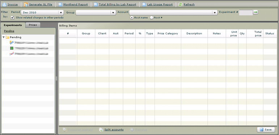279x135 pixels.
Task: Click the Save floppy disk icon
Action: click(262, 130)
